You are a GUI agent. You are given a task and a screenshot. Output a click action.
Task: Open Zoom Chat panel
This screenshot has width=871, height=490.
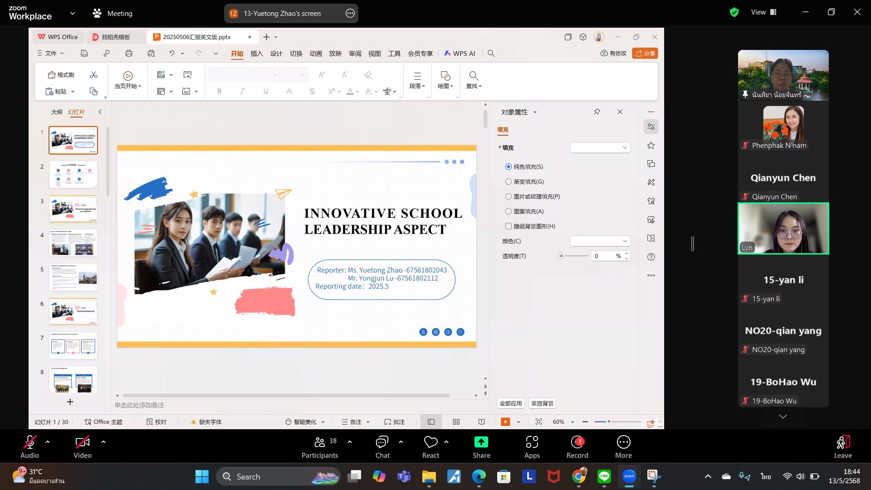[x=382, y=447]
